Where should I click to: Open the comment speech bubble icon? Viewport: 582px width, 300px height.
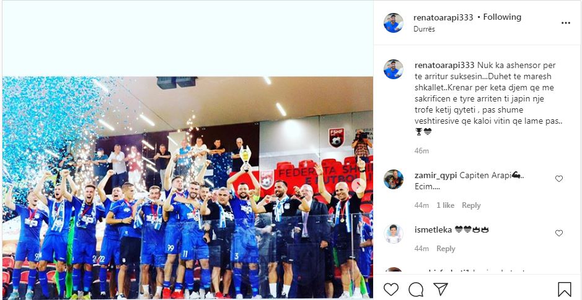coord(416,289)
